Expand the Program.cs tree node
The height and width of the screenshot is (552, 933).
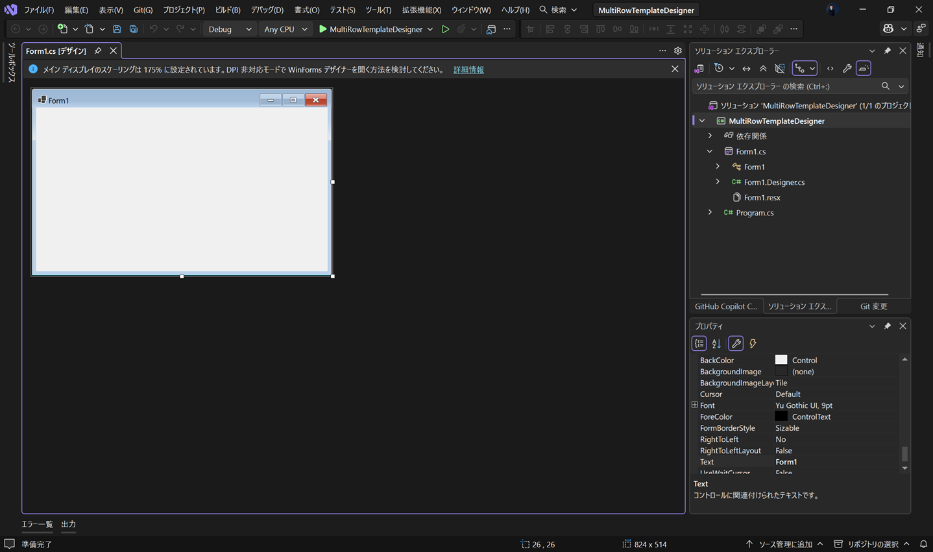[x=710, y=213]
